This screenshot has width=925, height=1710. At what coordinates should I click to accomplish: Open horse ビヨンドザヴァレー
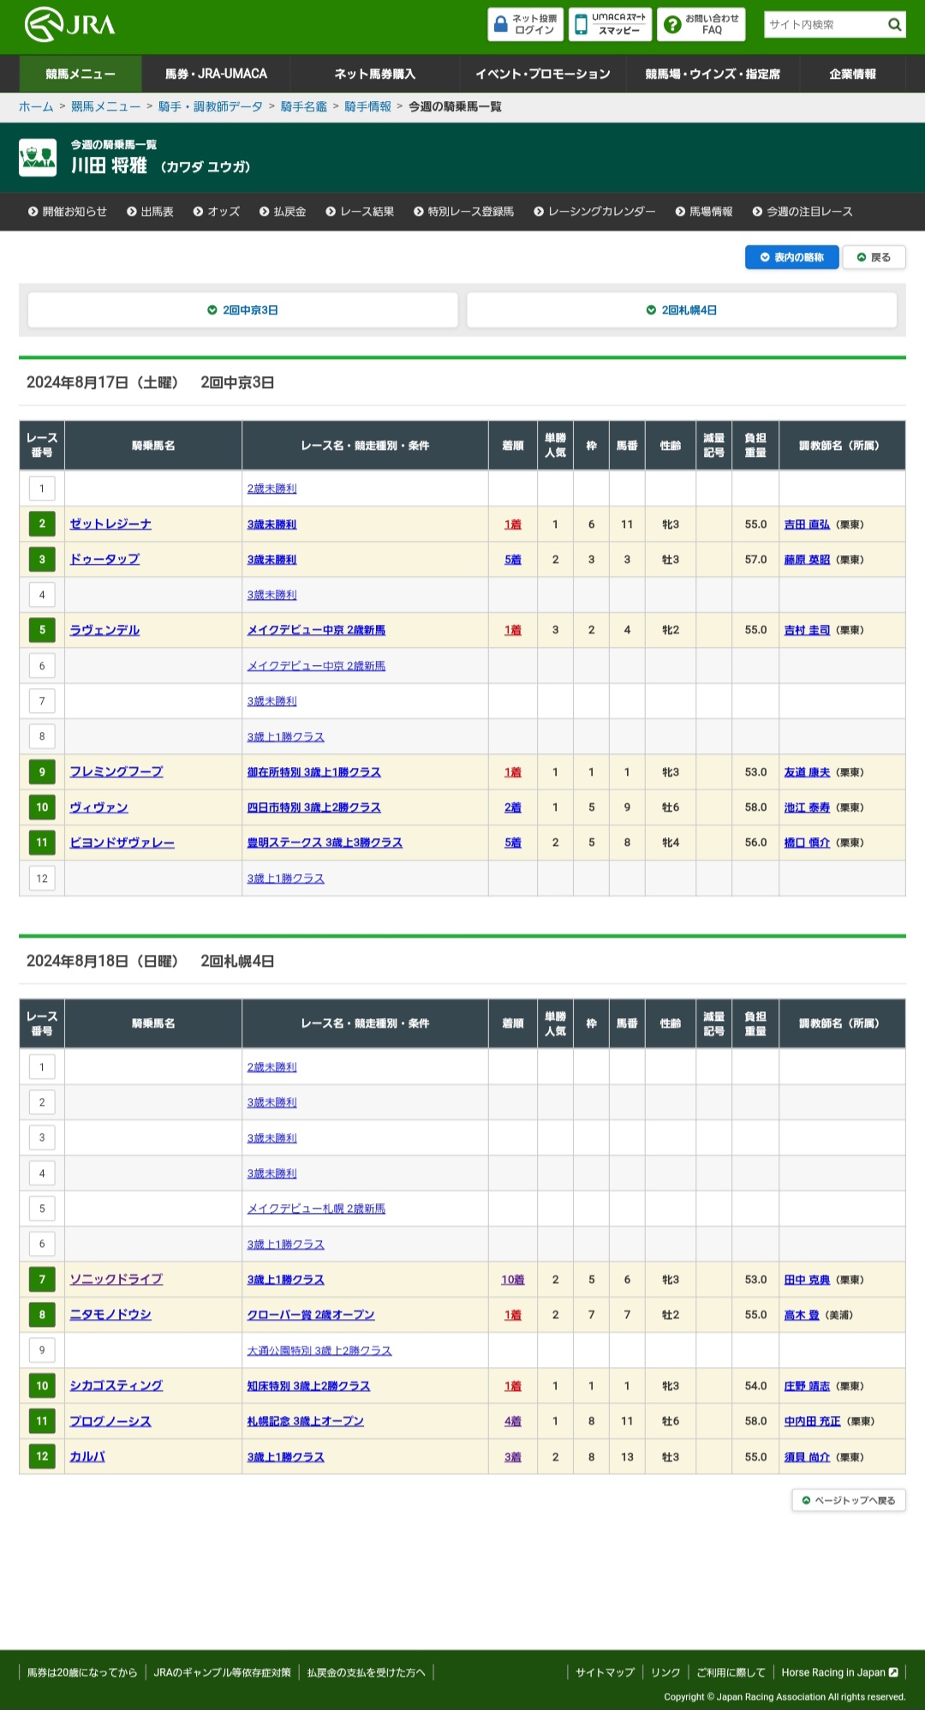coord(122,843)
